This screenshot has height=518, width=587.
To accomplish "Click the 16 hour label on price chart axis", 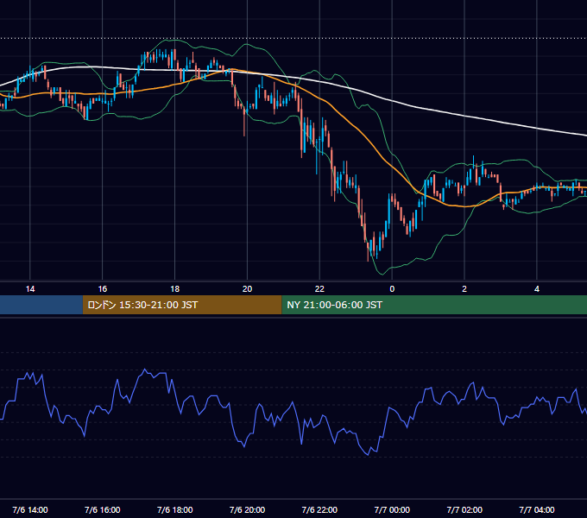I will 102,289.
